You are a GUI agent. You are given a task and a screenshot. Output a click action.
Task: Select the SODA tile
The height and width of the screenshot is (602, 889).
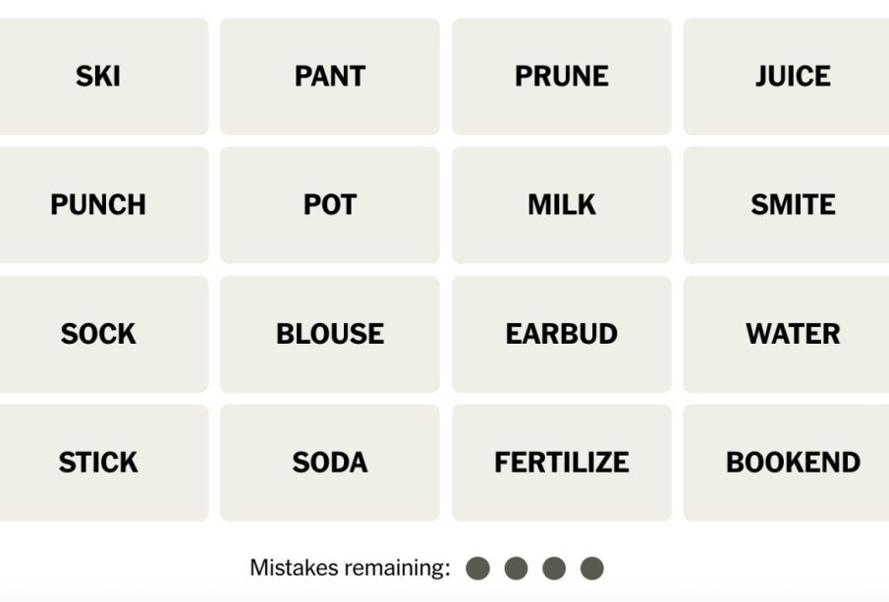[x=330, y=463]
